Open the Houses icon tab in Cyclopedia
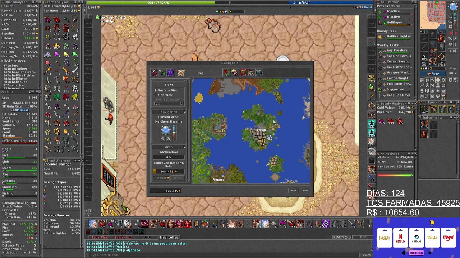Viewport: 460px width, 258px height. click(x=226, y=73)
